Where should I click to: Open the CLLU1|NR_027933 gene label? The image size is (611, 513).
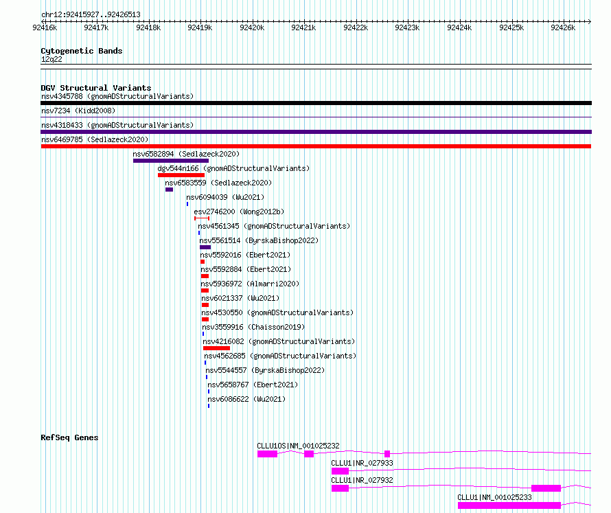click(x=362, y=463)
